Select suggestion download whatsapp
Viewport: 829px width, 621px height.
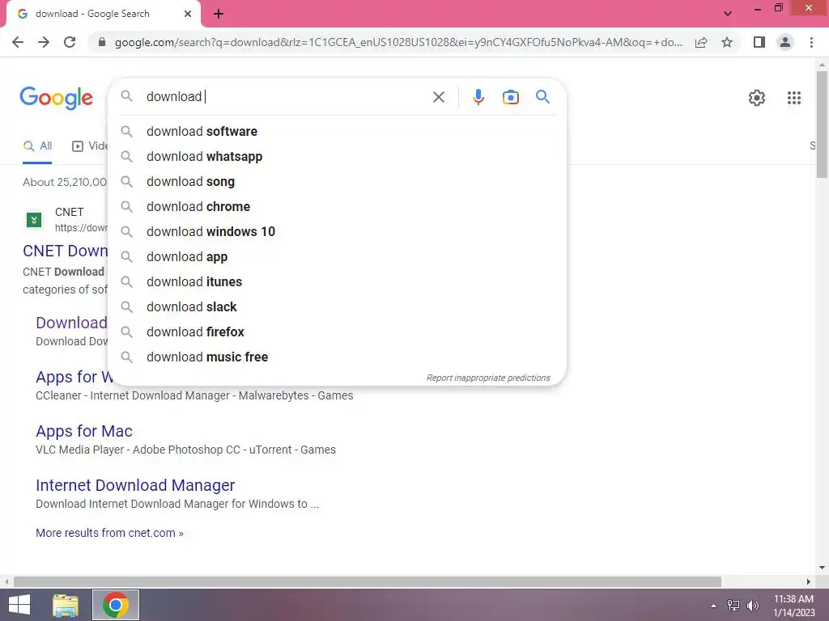[337, 157]
